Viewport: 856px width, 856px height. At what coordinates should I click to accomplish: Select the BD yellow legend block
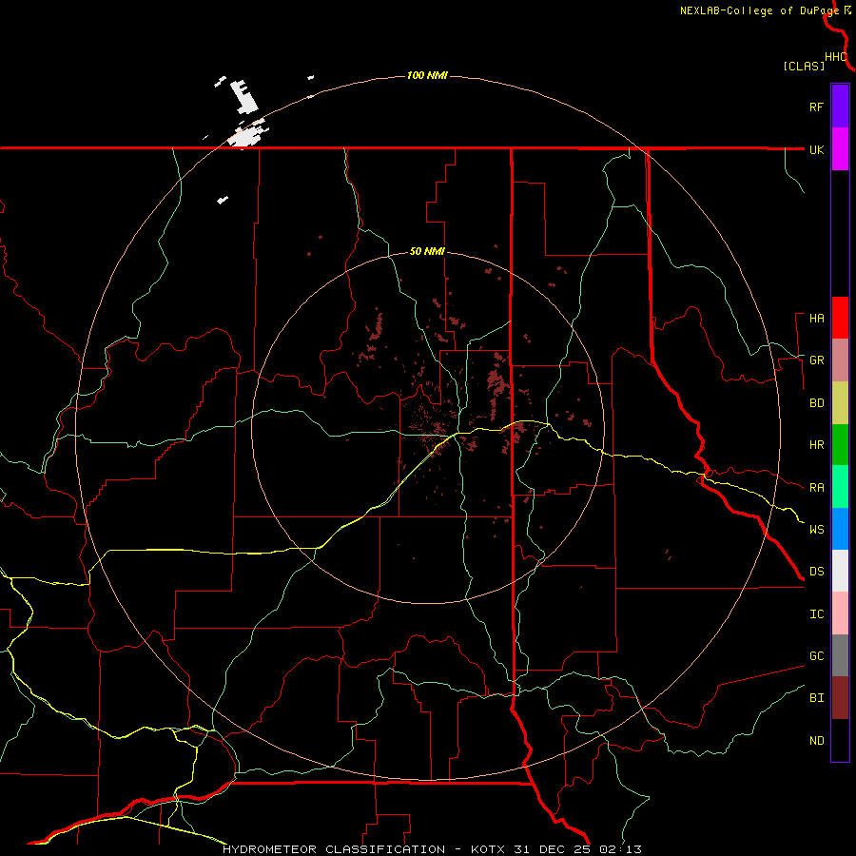click(840, 403)
